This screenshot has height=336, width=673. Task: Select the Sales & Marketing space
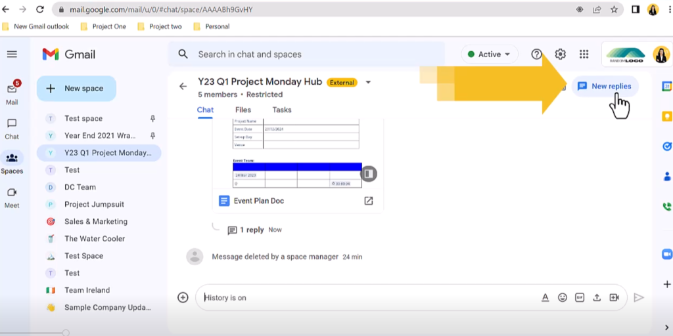coord(99,222)
